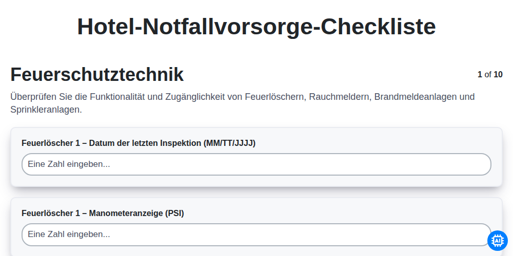Click the (MM/TT/JJJJ) format hint text

click(229, 143)
